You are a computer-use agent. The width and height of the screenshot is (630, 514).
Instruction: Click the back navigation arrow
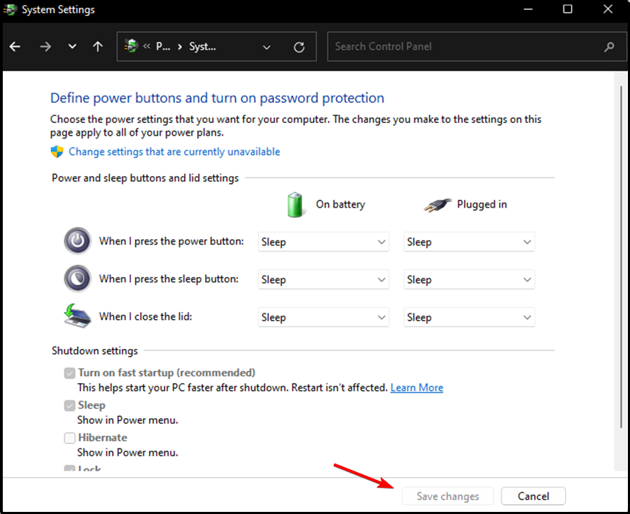[14, 46]
